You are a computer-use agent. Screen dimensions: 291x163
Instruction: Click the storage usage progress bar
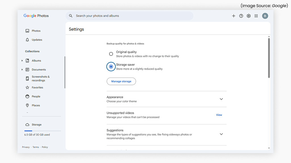pyautogui.click(x=43, y=131)
